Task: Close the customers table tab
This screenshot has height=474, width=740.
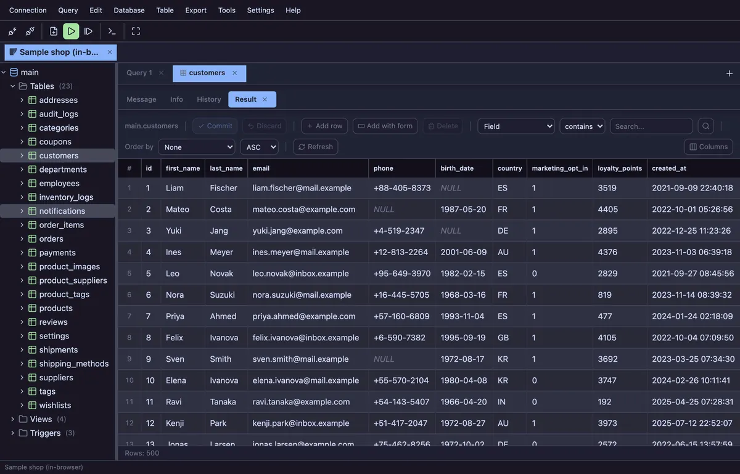Action: 234,73
